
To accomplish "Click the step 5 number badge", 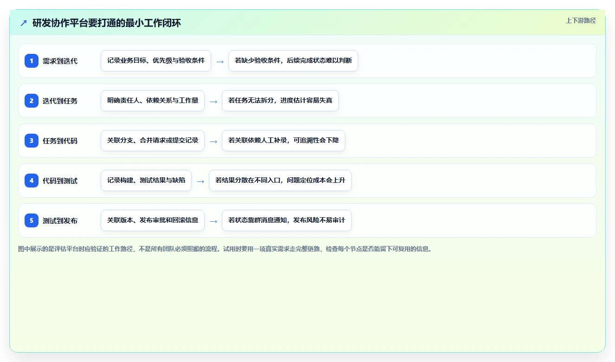I will [32, 220].
